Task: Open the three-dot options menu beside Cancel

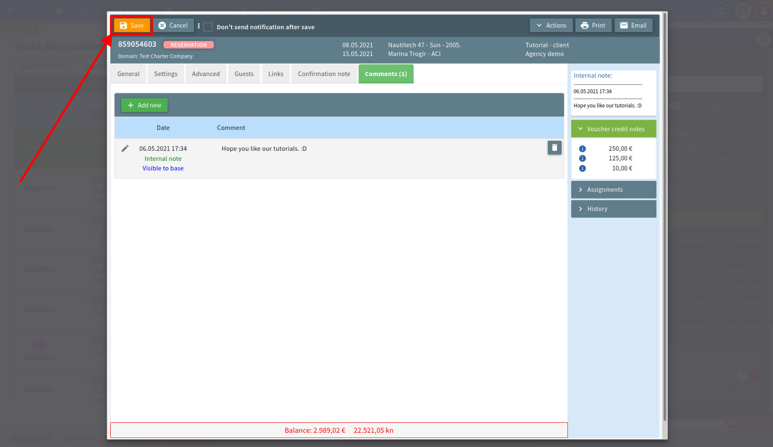Action: pyautogui.click(x=199, y=26)
